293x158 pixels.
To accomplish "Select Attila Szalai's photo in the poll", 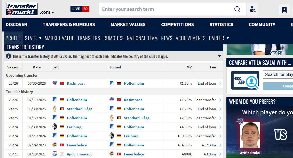I will point(250,135).
